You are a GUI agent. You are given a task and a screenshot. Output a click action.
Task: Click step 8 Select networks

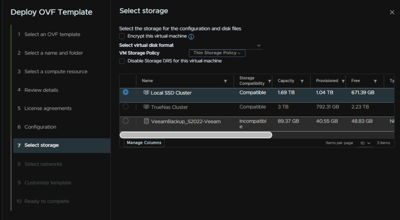pyautogui.click(x=43, y=164)
